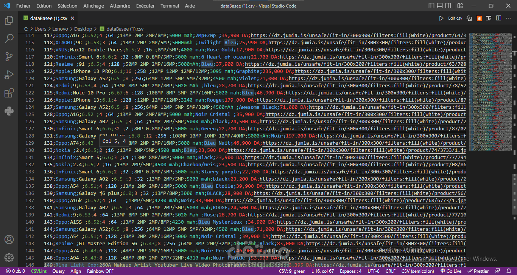
Task: Open the jumia URL on the Nokia 2.4 Charbon/Gris row
Action: coord(357,164)
